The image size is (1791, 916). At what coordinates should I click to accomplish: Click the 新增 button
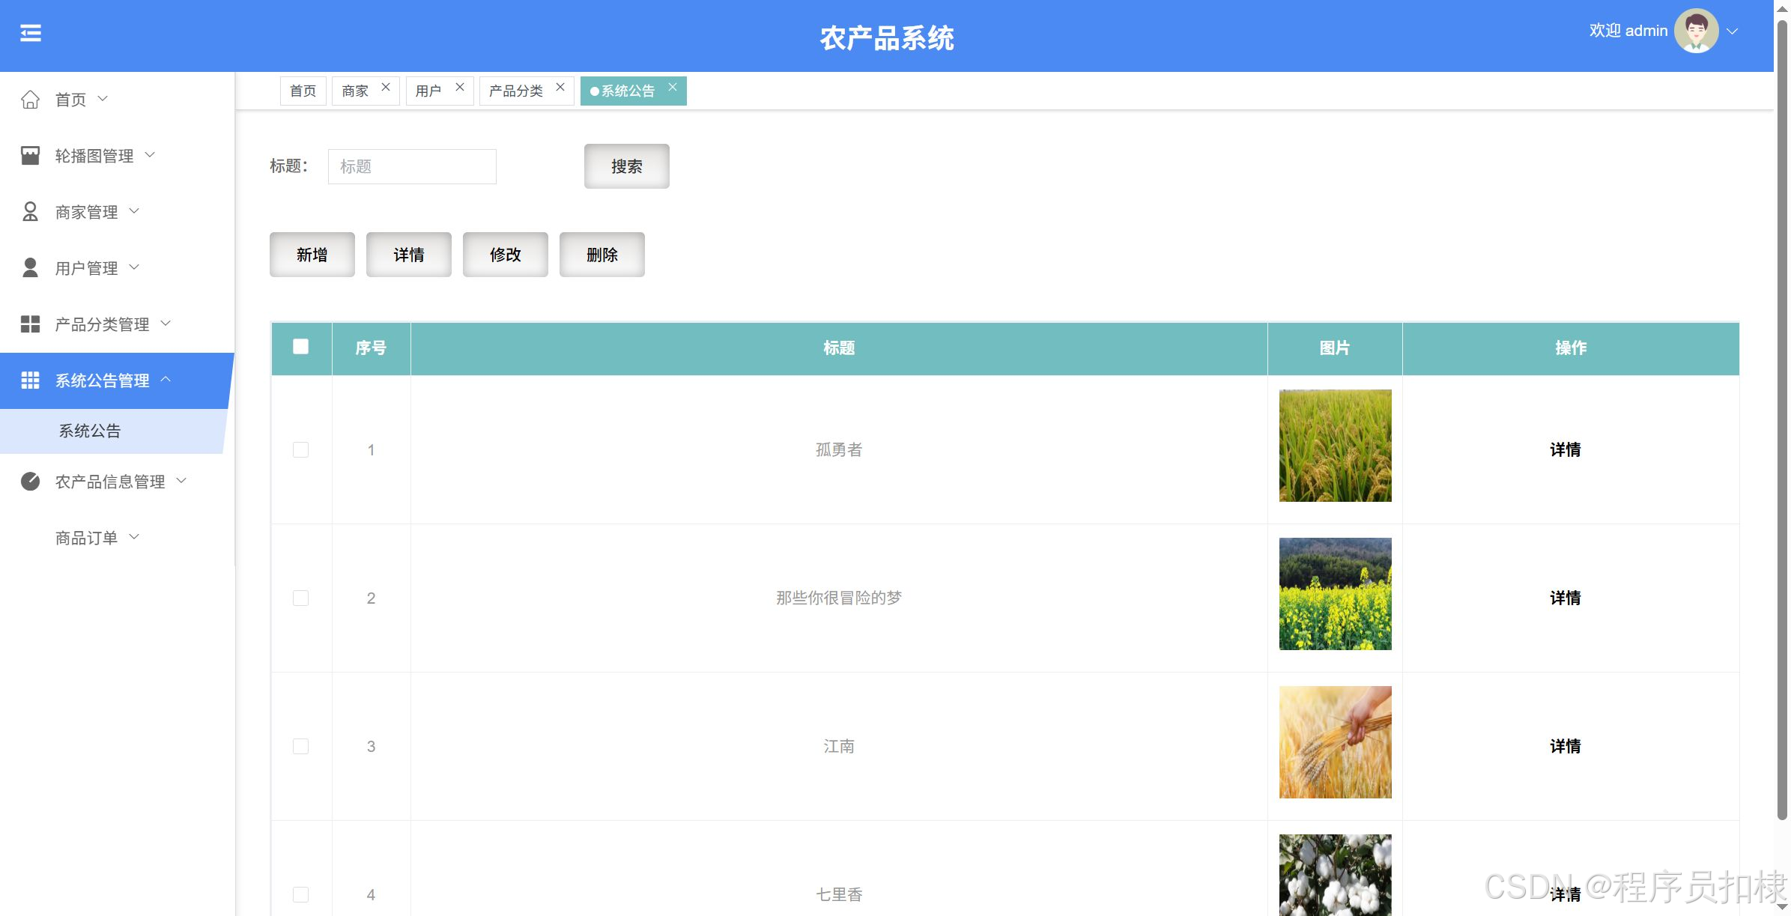(x=312, y=255)
